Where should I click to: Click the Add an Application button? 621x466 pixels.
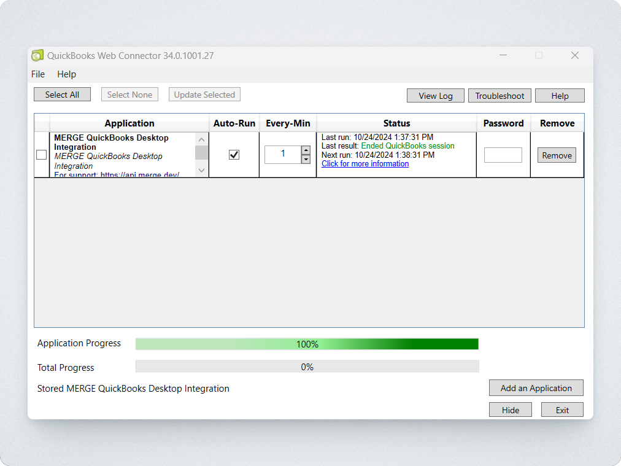[x=536, y=388]
